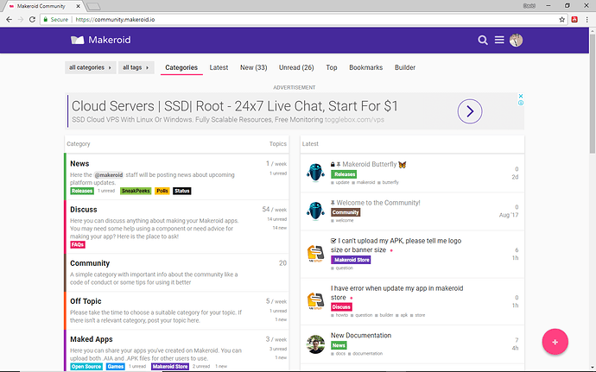The width and height of the screenshot is (596, 372).
Task: Click the user profile avatar in header
Action: [x=517, y=40]
